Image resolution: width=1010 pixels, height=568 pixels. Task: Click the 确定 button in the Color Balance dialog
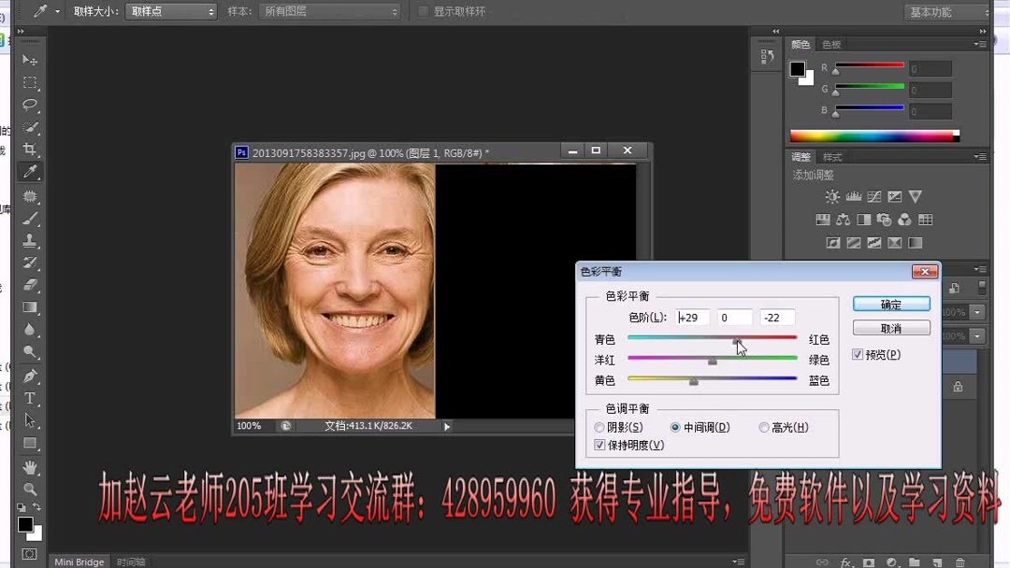(x=889, y=304)
